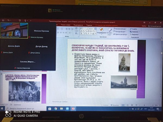Select the oval shape in shapes gallery
163x122 pixels.
point(91,29)
